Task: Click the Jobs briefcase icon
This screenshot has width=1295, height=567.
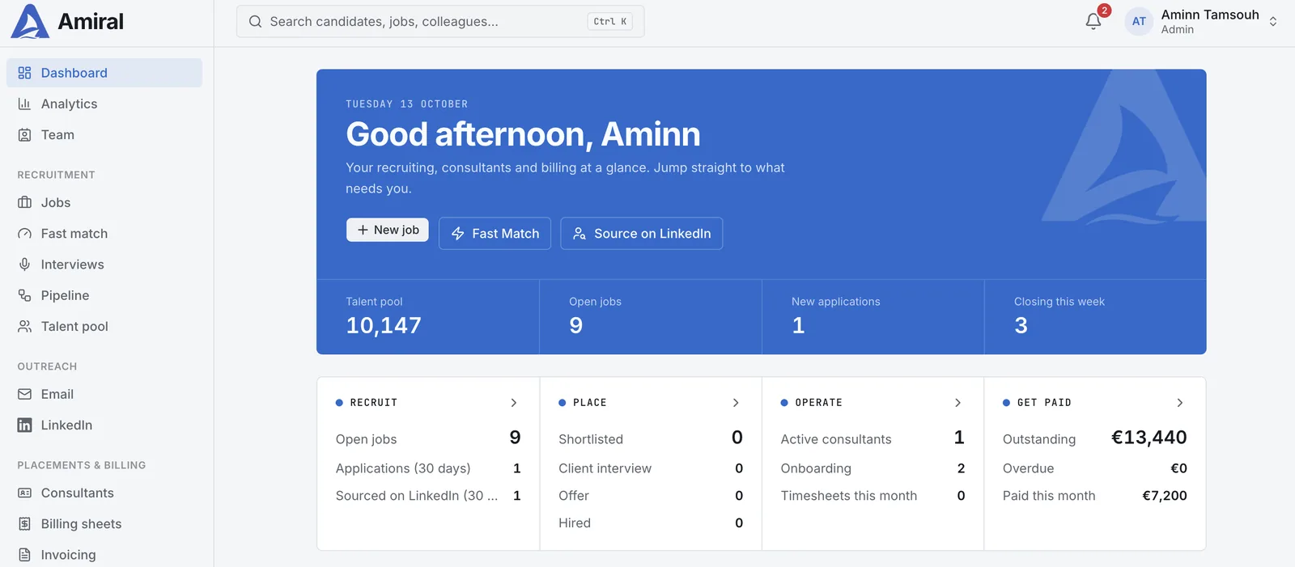Action: [x=25, y=202]
